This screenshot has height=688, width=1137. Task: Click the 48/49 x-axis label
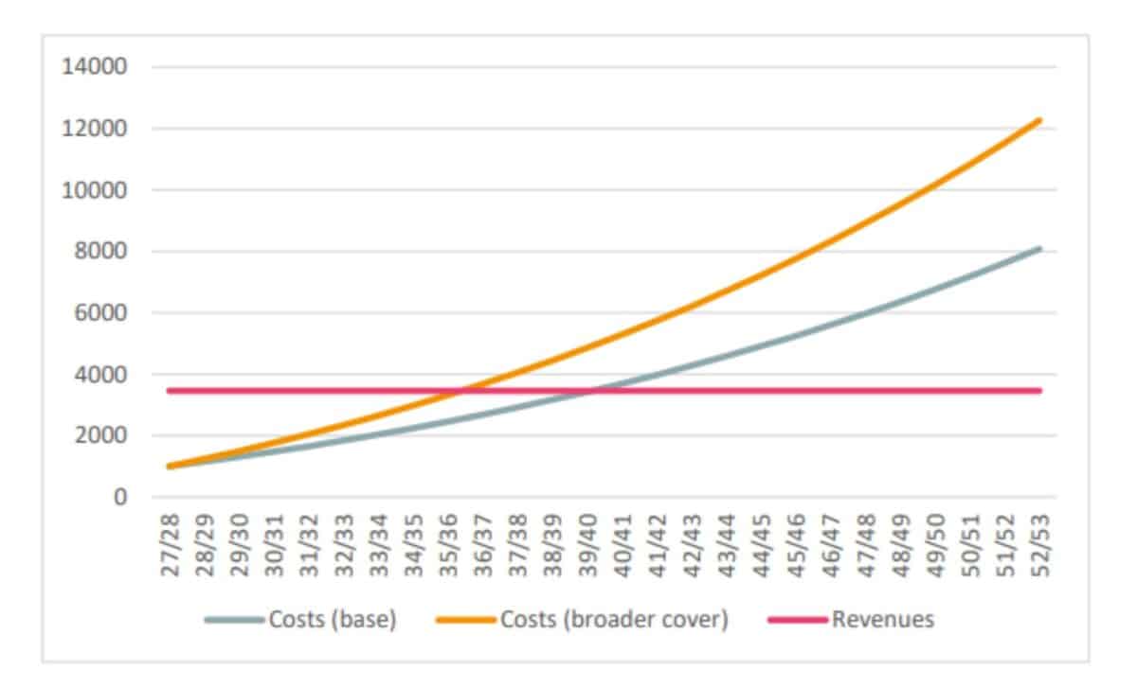click(902, 546)
